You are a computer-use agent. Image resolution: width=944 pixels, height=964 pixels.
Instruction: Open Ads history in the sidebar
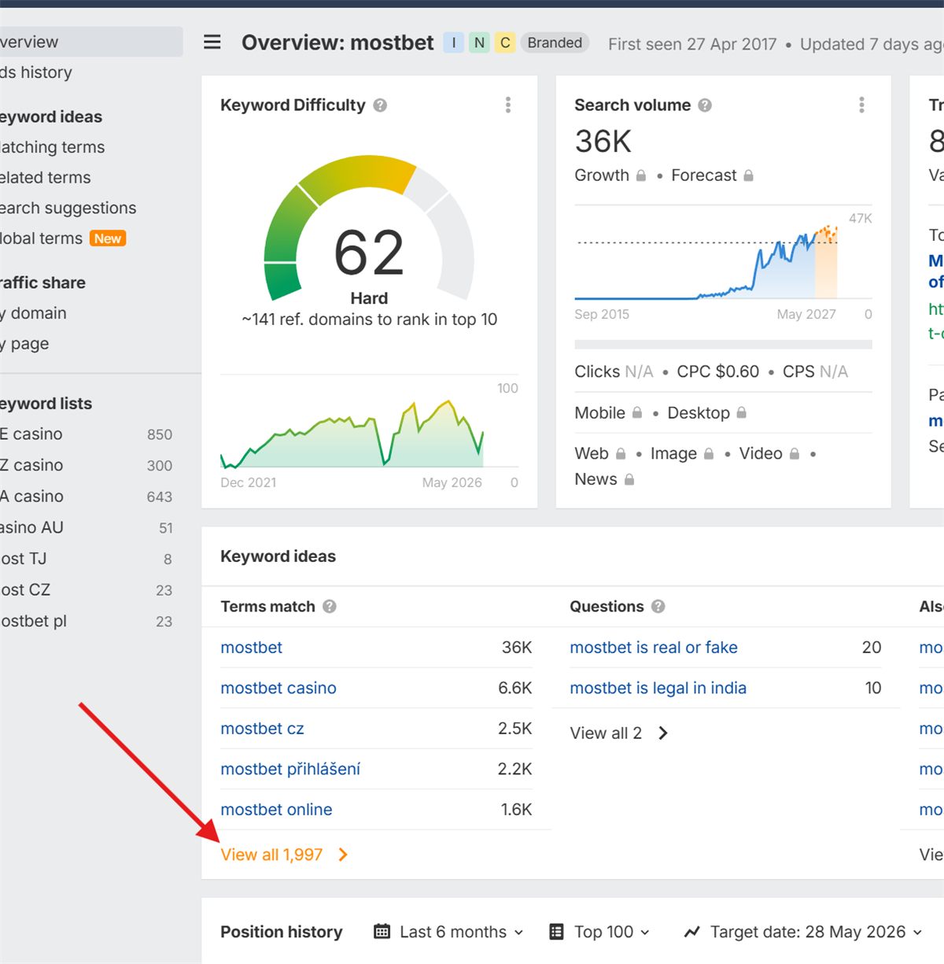tap(36, 72)
